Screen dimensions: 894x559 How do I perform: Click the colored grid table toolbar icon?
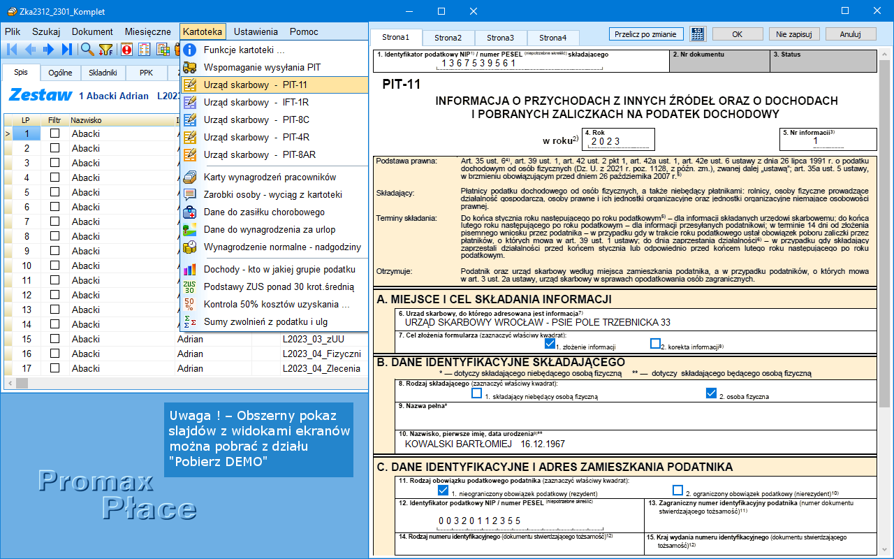(x=163, y=49)
